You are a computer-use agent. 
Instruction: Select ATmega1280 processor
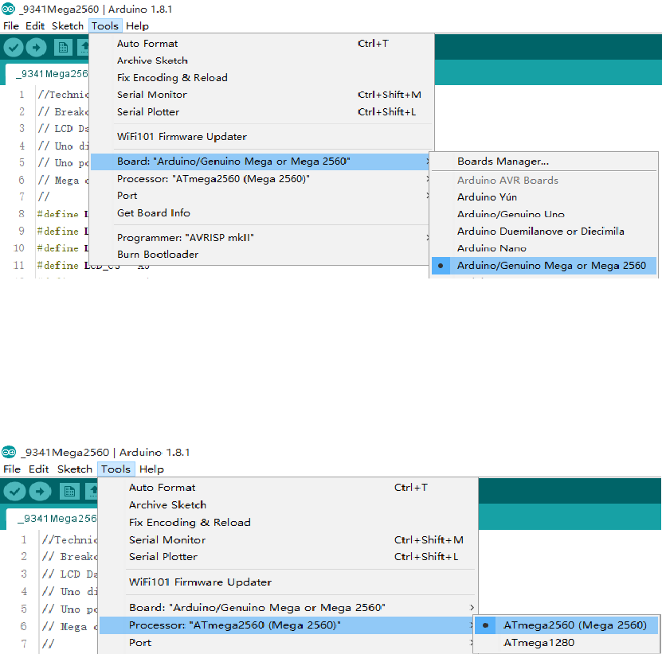click(x=566, y=643)
